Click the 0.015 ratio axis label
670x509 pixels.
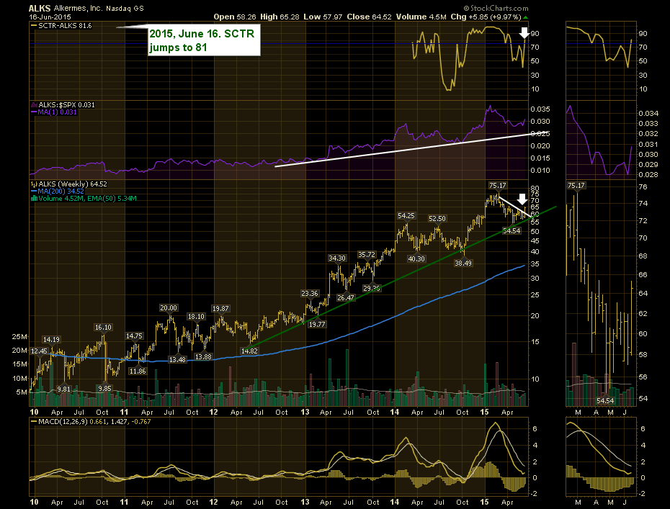pos(540,158)
